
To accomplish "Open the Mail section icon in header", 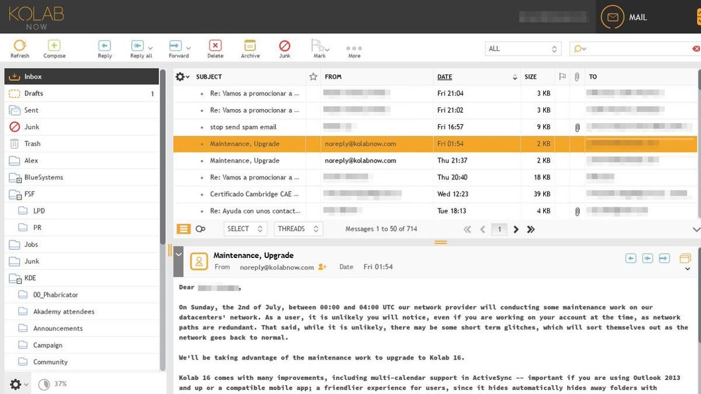I will tap(612, 17).
